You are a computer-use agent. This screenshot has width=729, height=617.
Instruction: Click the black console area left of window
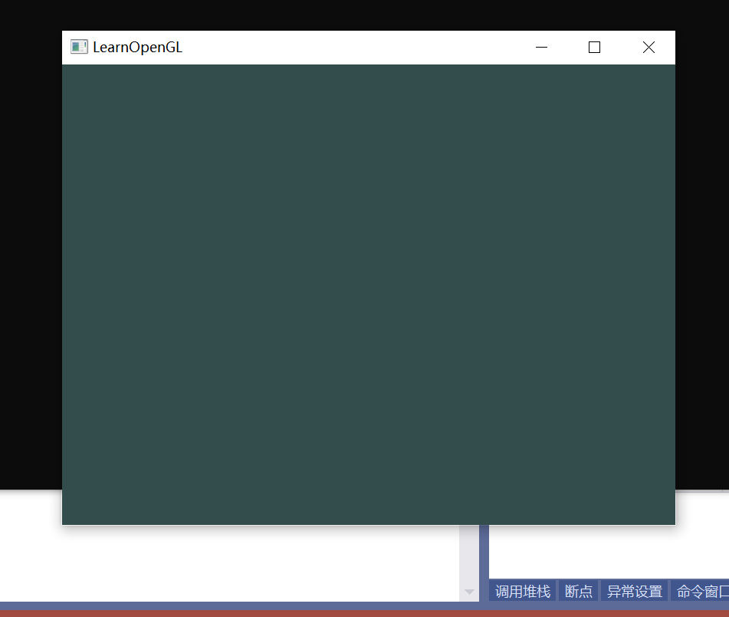pyautogui.click(x=31, y=269)
